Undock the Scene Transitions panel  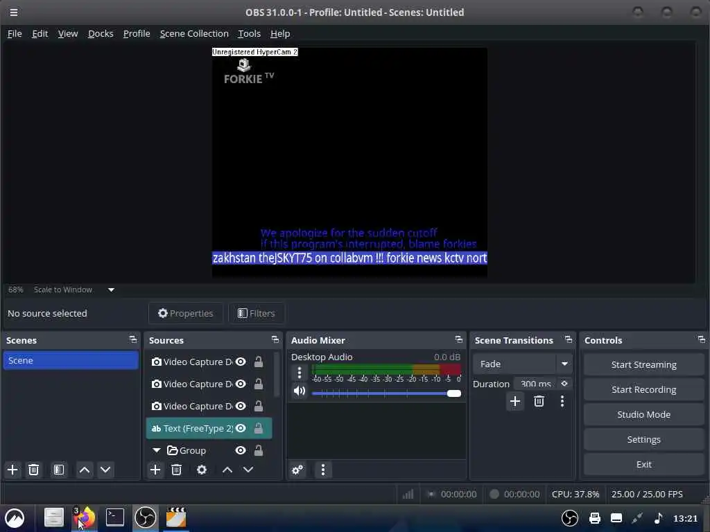(569, 339)
